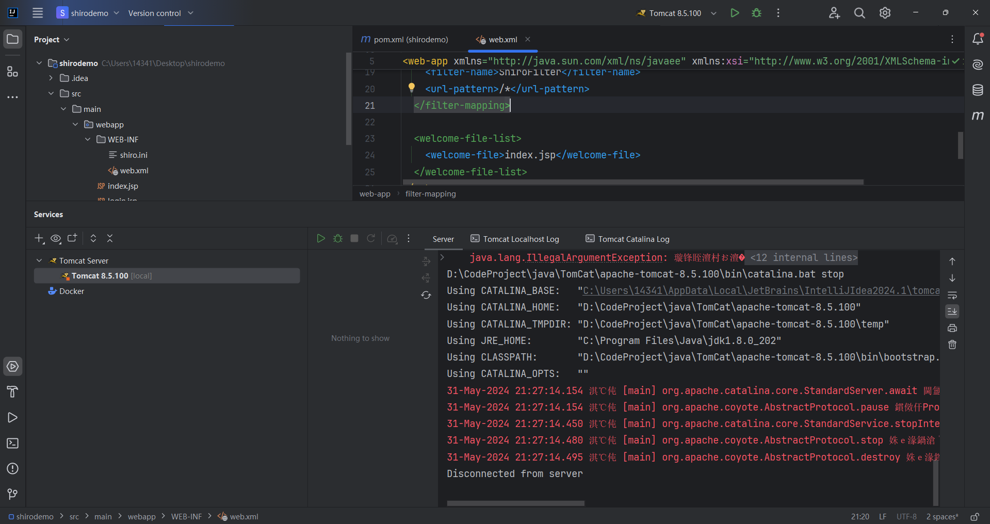990x524 pixels.
Task: Open Search Everywhere magnifier
Action: tap(859, 13)
